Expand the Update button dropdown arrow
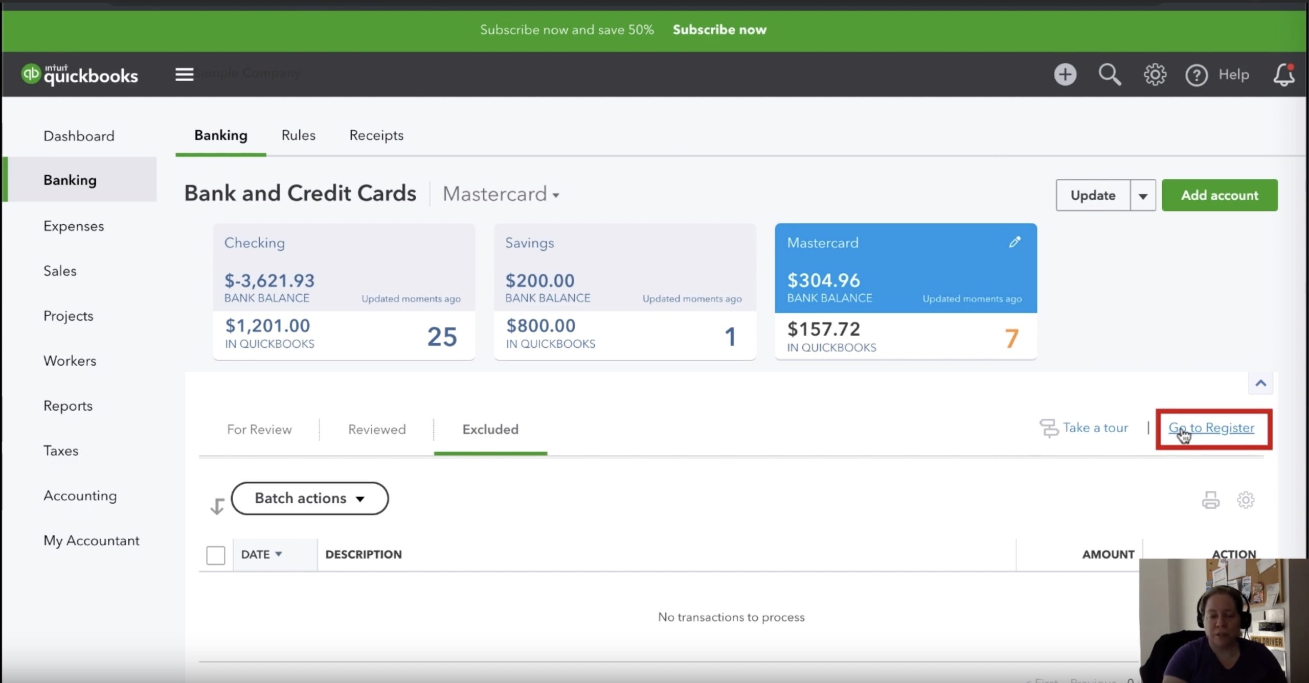The height and width of the screenshot is (683, 1309). coord(1143,195)
